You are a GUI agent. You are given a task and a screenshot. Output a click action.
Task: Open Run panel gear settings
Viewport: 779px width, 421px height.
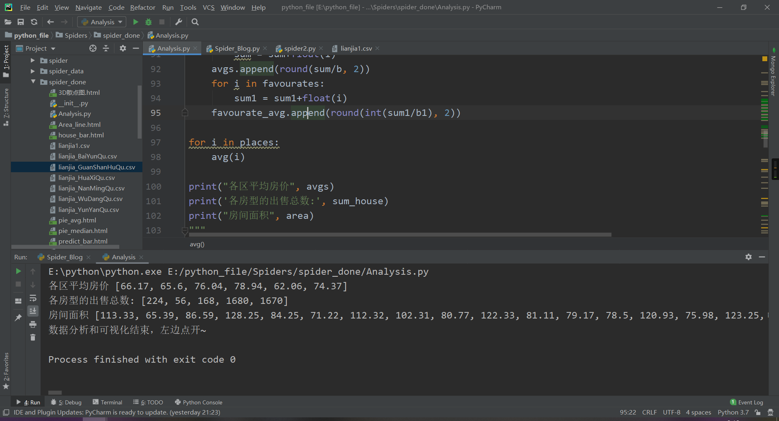click(749, 257)
